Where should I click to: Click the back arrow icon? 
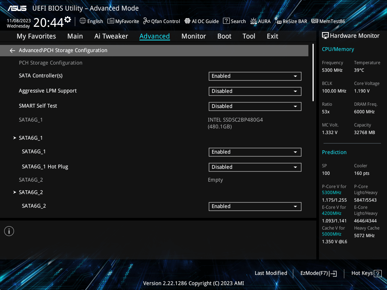(12, 51)
